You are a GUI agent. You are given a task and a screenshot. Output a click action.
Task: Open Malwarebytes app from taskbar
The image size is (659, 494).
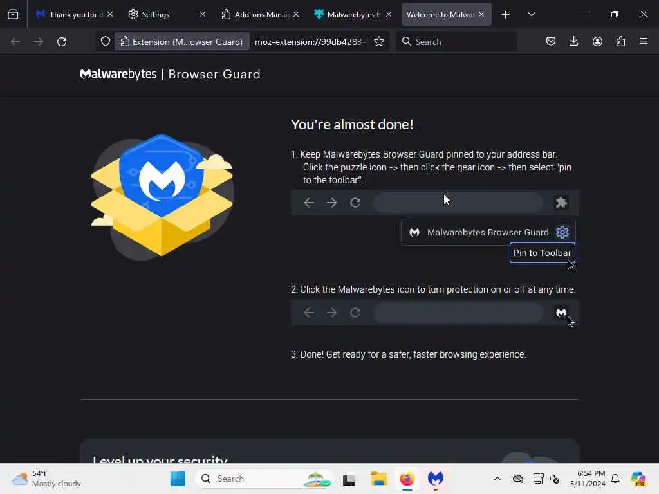pyautogui.click(x=436, y=479)
